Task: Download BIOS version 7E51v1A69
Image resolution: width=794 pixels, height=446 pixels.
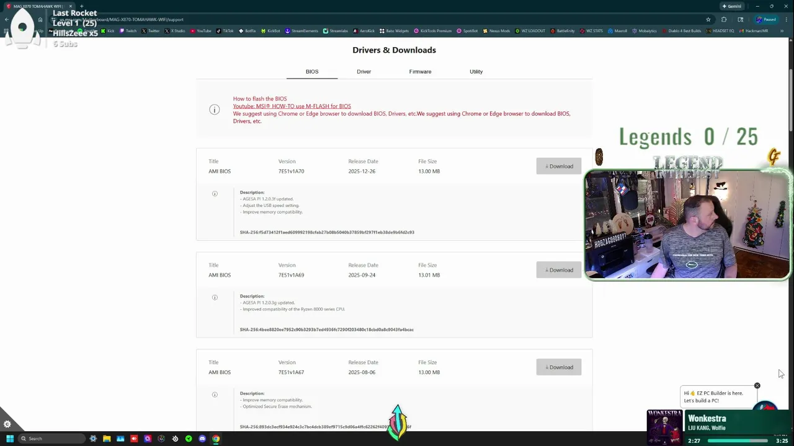Action: pos(559,270)
